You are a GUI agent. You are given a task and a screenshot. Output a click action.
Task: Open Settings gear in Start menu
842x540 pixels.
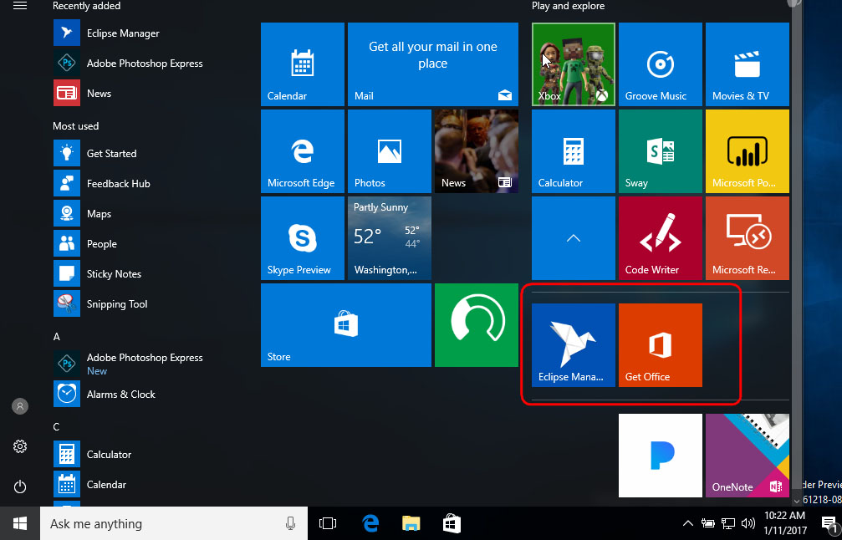pyautogui.click(x=20, y=446)
